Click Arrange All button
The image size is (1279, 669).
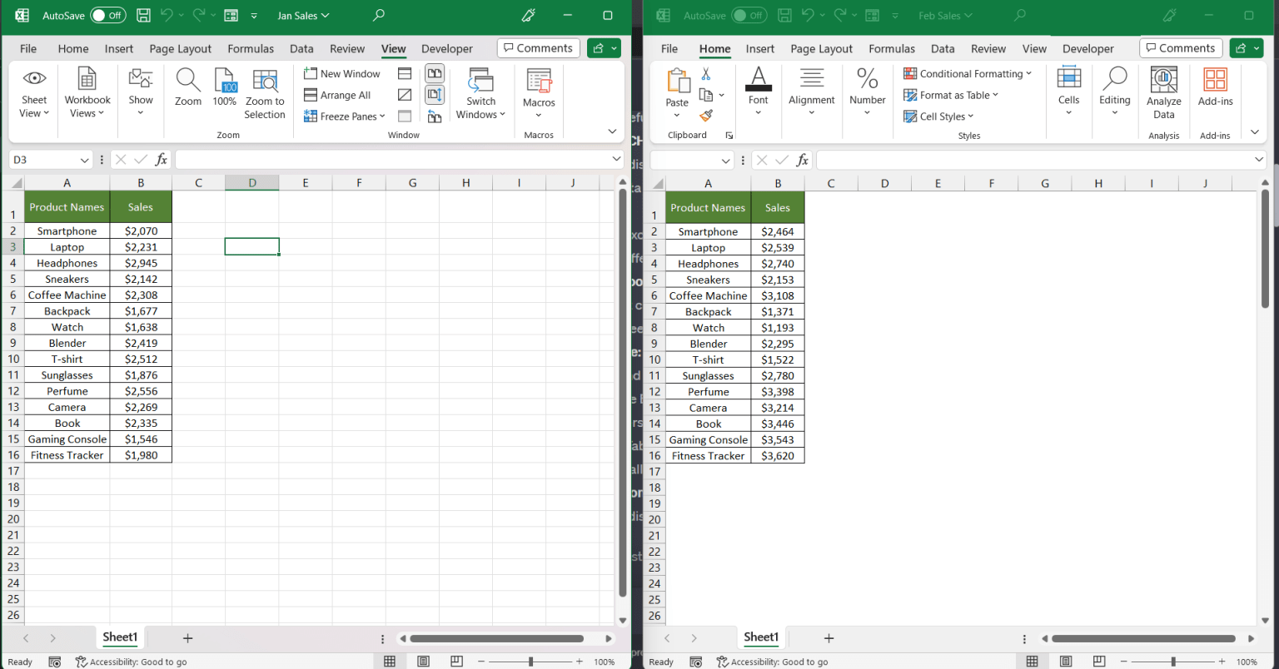tap(337, 95)
